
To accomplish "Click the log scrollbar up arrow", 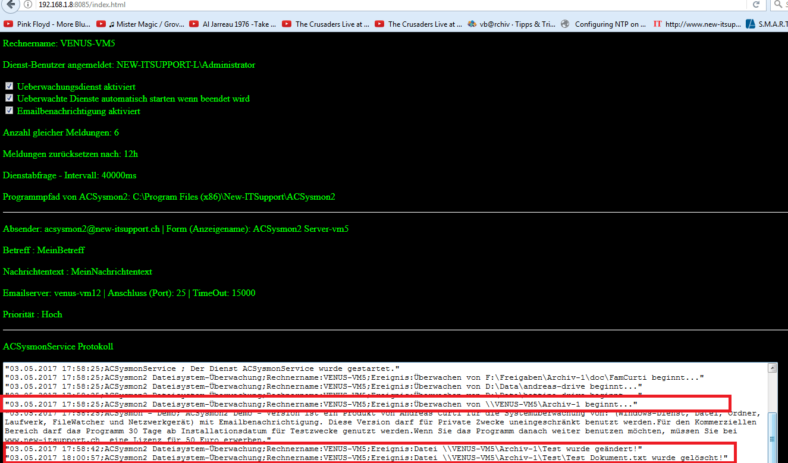I will pos(773,368).
